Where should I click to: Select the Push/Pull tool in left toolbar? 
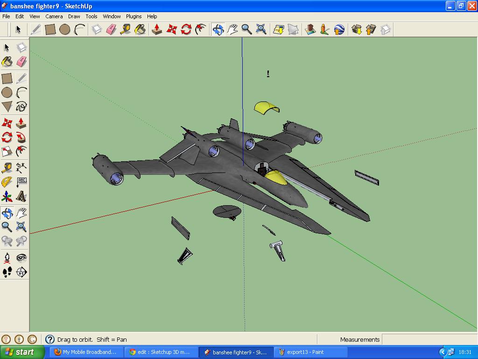coord(21,123)
